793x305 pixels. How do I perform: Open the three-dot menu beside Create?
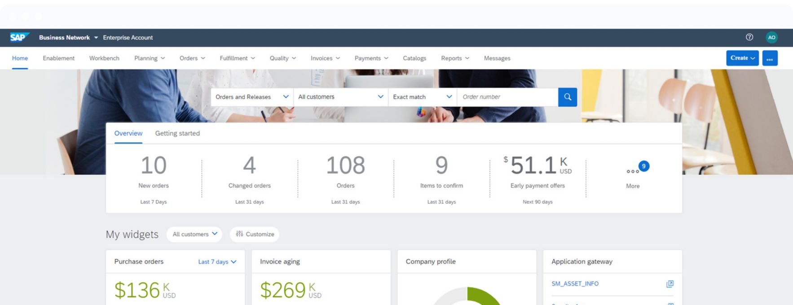click(x=770, y=58)
